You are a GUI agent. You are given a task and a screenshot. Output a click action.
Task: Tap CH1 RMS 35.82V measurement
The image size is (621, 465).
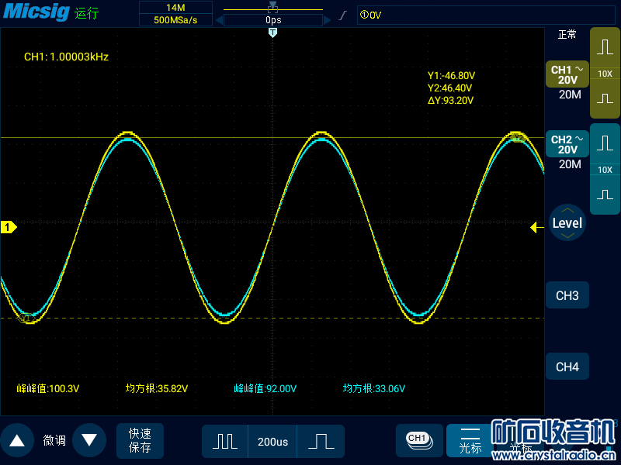(157, 389)
